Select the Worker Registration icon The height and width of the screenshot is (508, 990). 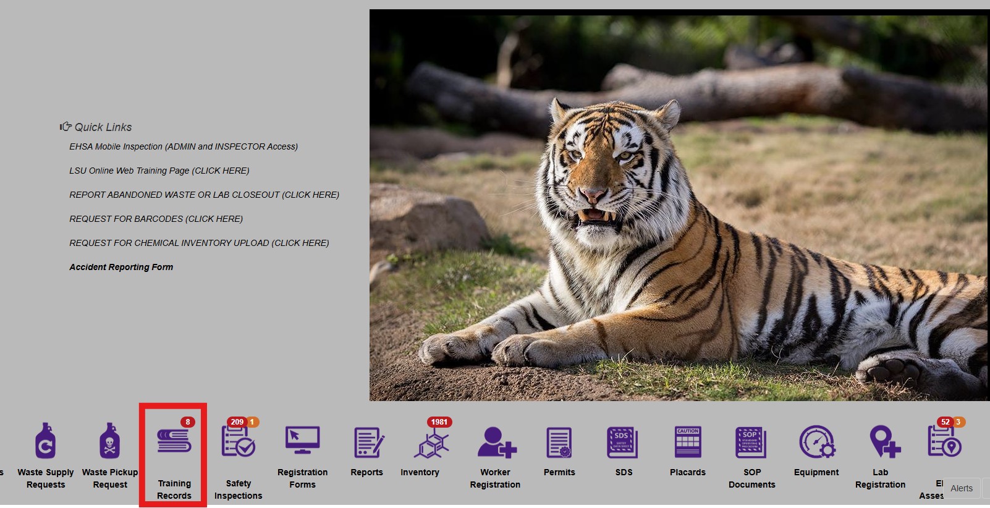496,442
